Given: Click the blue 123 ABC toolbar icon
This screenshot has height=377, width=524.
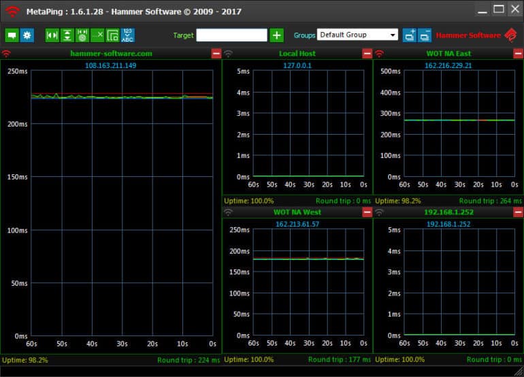Looking at the screenshot, I should tap(128, 35).
